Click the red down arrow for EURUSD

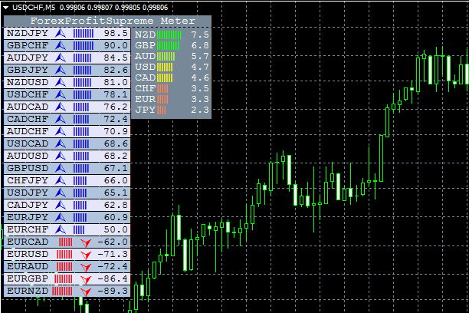[x=86, y=254]
